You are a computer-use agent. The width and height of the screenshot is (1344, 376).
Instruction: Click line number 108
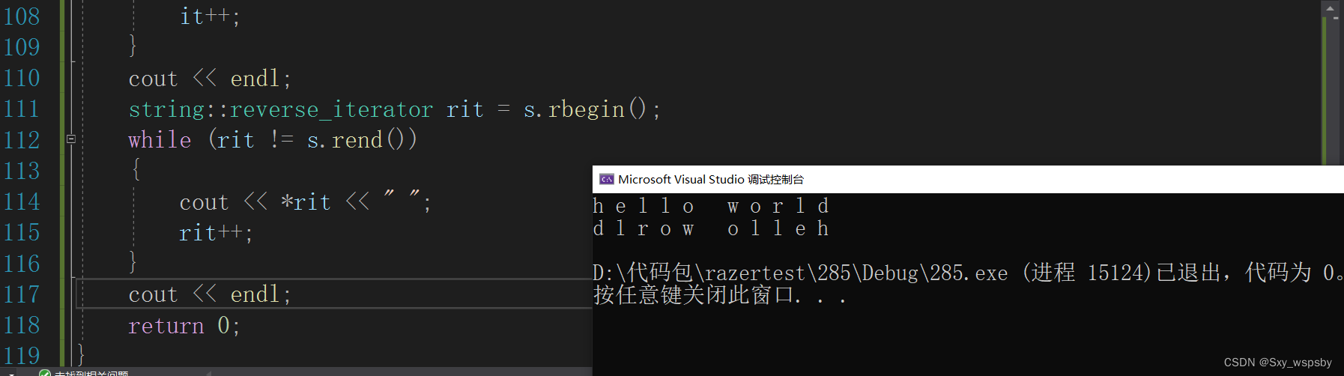pos(22,16)
